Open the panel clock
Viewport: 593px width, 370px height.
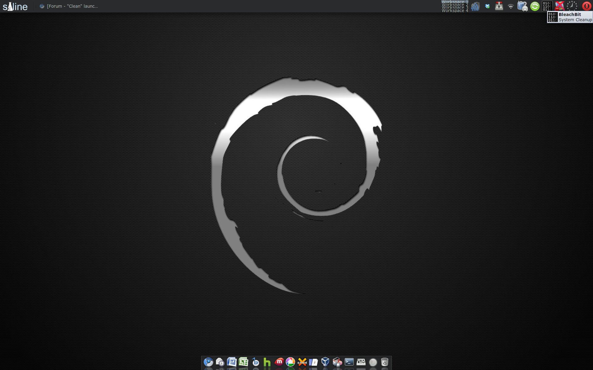point(572,6)
